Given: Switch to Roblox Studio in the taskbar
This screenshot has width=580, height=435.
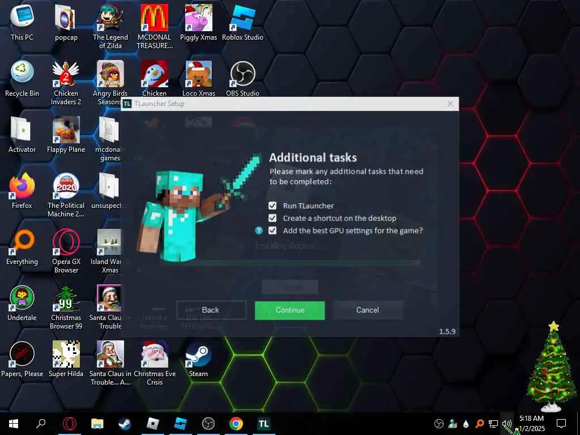Looking at the screenshot, I should tap(181, 424).
